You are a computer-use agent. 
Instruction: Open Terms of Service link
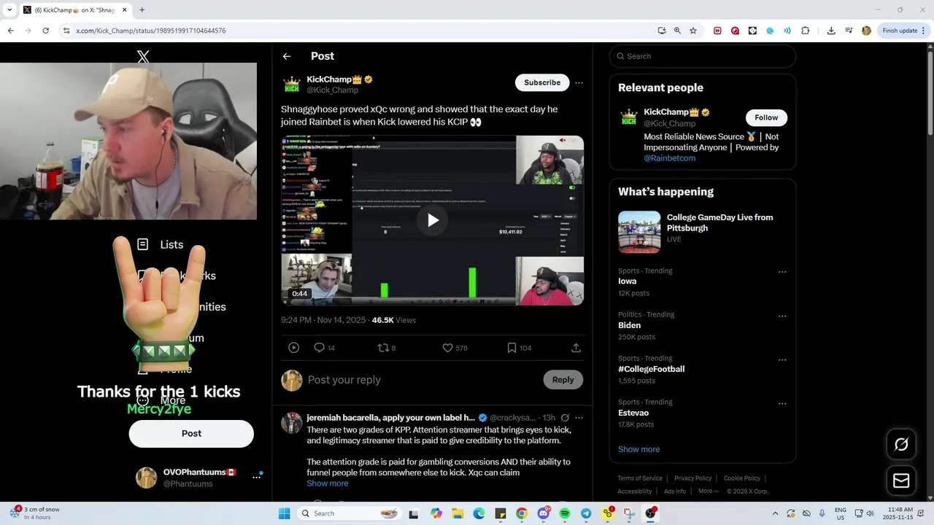640,478
